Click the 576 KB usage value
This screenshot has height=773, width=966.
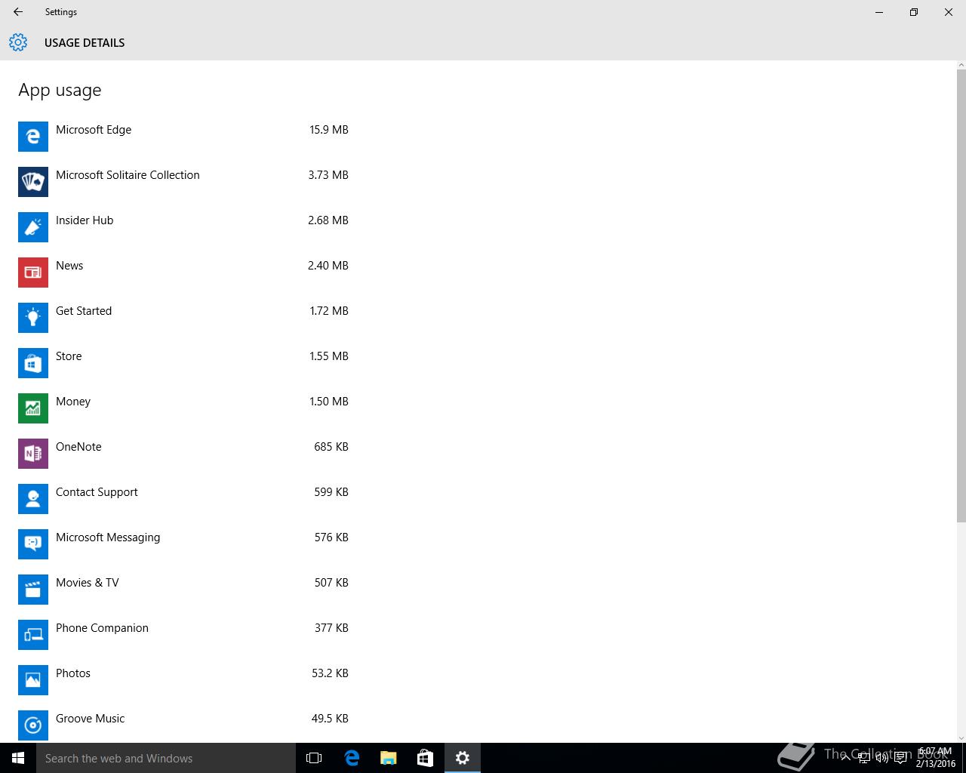pyautogui.click(x=331, y=537)
